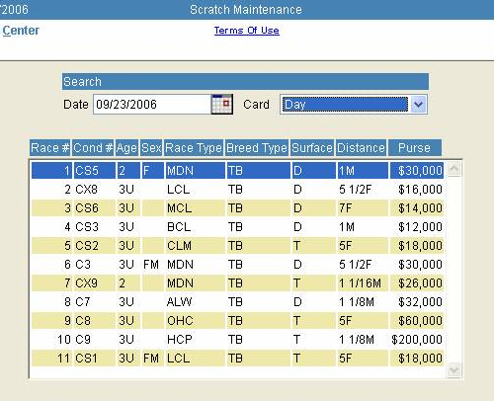
Task: Click the Surface column header
Action: [312, 148]
